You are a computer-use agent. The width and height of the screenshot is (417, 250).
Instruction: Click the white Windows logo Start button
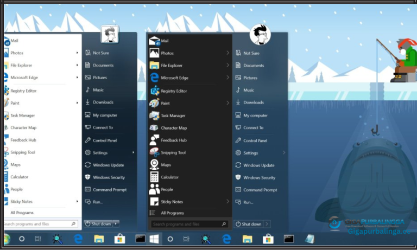(x=154, y=239)
